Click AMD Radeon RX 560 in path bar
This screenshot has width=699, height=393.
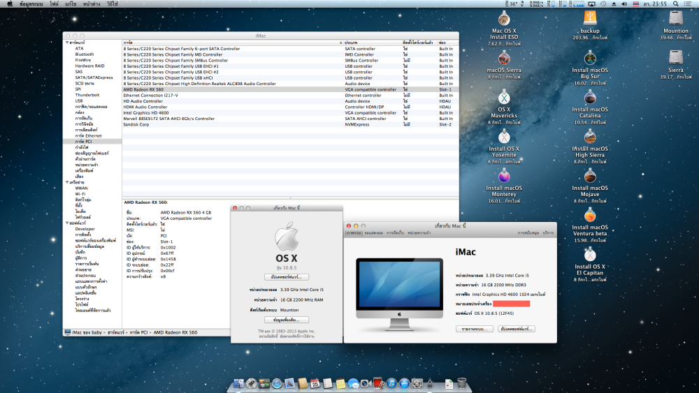[175, 332]
